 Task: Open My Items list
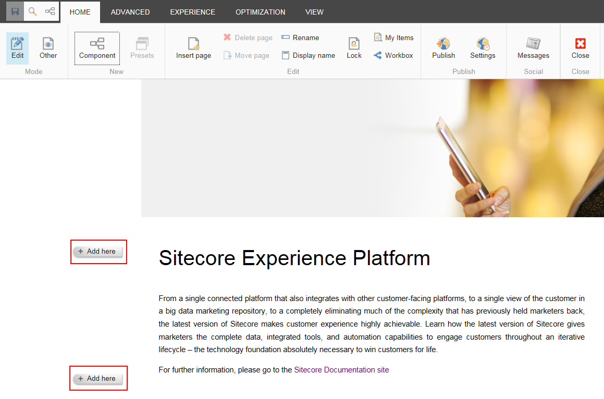[393, 38]
